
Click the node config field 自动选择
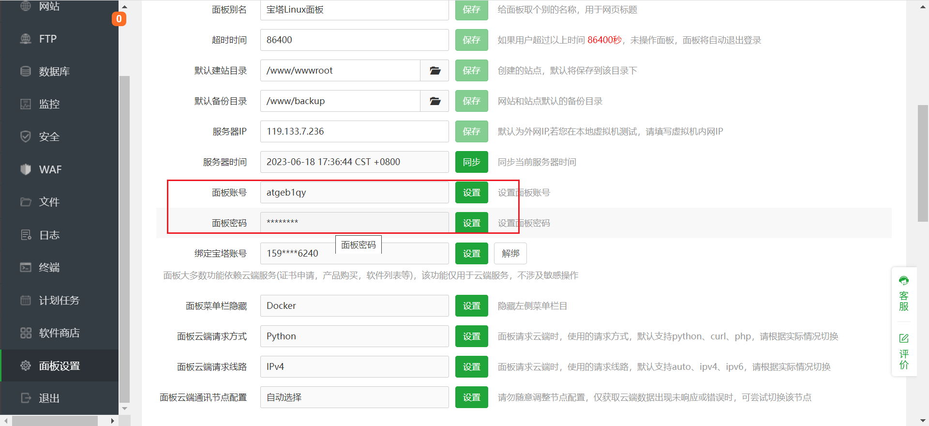tap(355, 397)
